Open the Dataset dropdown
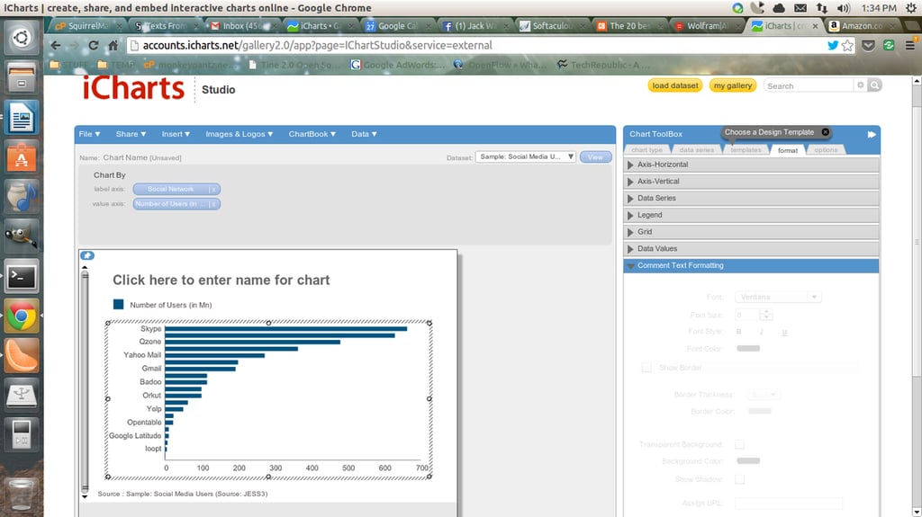The width and height of the screenshot is (922, 517). pyautogui.click(x=525, y=156)
